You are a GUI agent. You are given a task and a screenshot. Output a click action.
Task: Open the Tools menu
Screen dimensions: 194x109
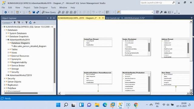pos(53,8)
